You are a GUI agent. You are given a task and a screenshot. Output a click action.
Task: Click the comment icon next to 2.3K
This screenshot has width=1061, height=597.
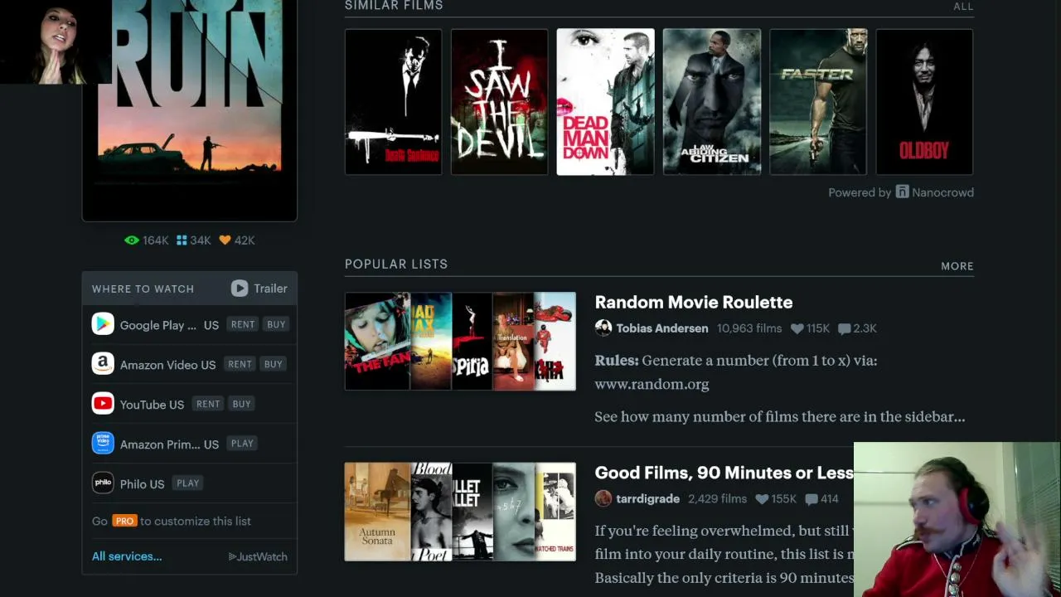coord(844,329)
